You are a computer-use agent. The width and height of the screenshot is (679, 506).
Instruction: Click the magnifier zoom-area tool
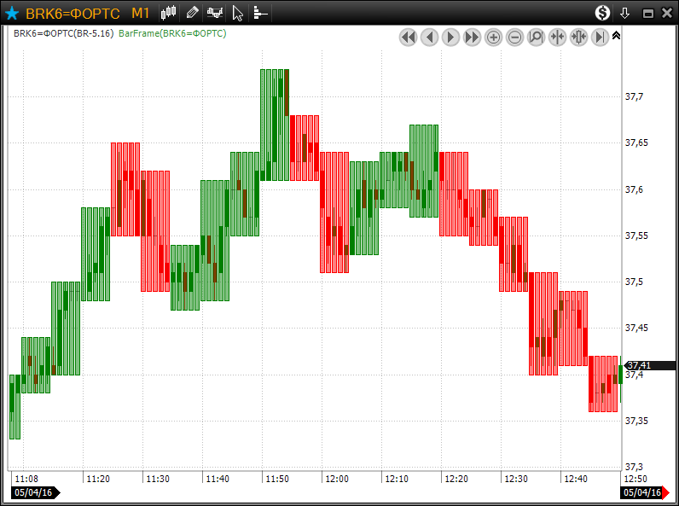click(x=536, y=37)
